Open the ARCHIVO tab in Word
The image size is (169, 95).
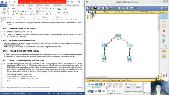tap(4, 5)
